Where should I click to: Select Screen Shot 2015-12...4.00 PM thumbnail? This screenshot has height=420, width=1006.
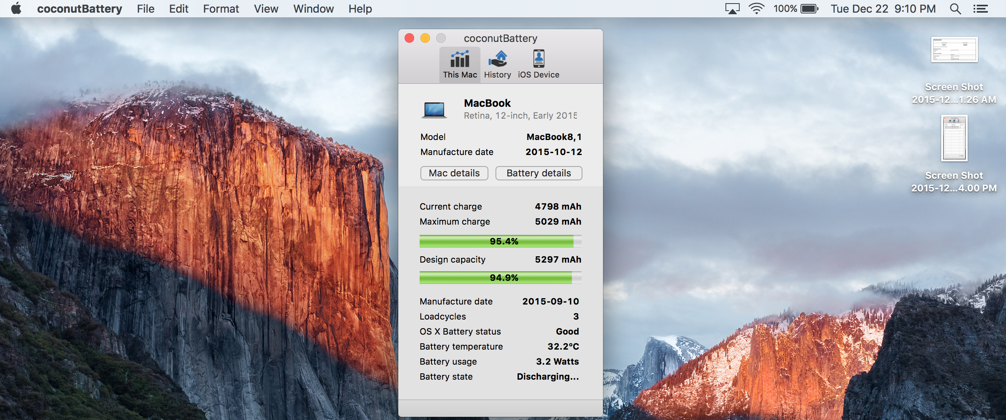coord(954,138)
